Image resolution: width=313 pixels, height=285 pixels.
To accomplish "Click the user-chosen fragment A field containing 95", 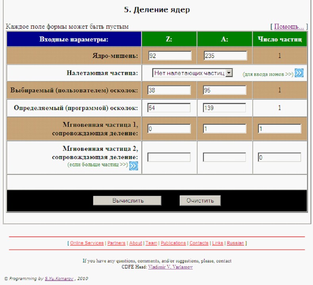I will 224,90.
